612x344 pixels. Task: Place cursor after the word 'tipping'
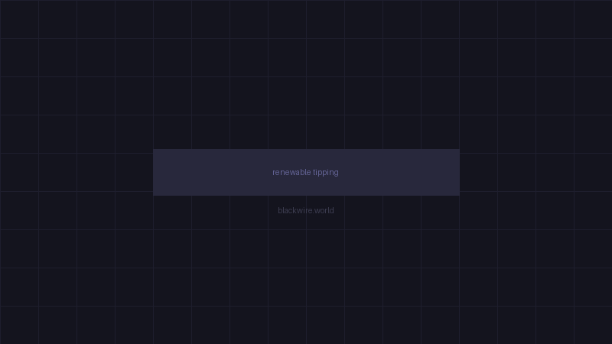[x=339, y=172]
